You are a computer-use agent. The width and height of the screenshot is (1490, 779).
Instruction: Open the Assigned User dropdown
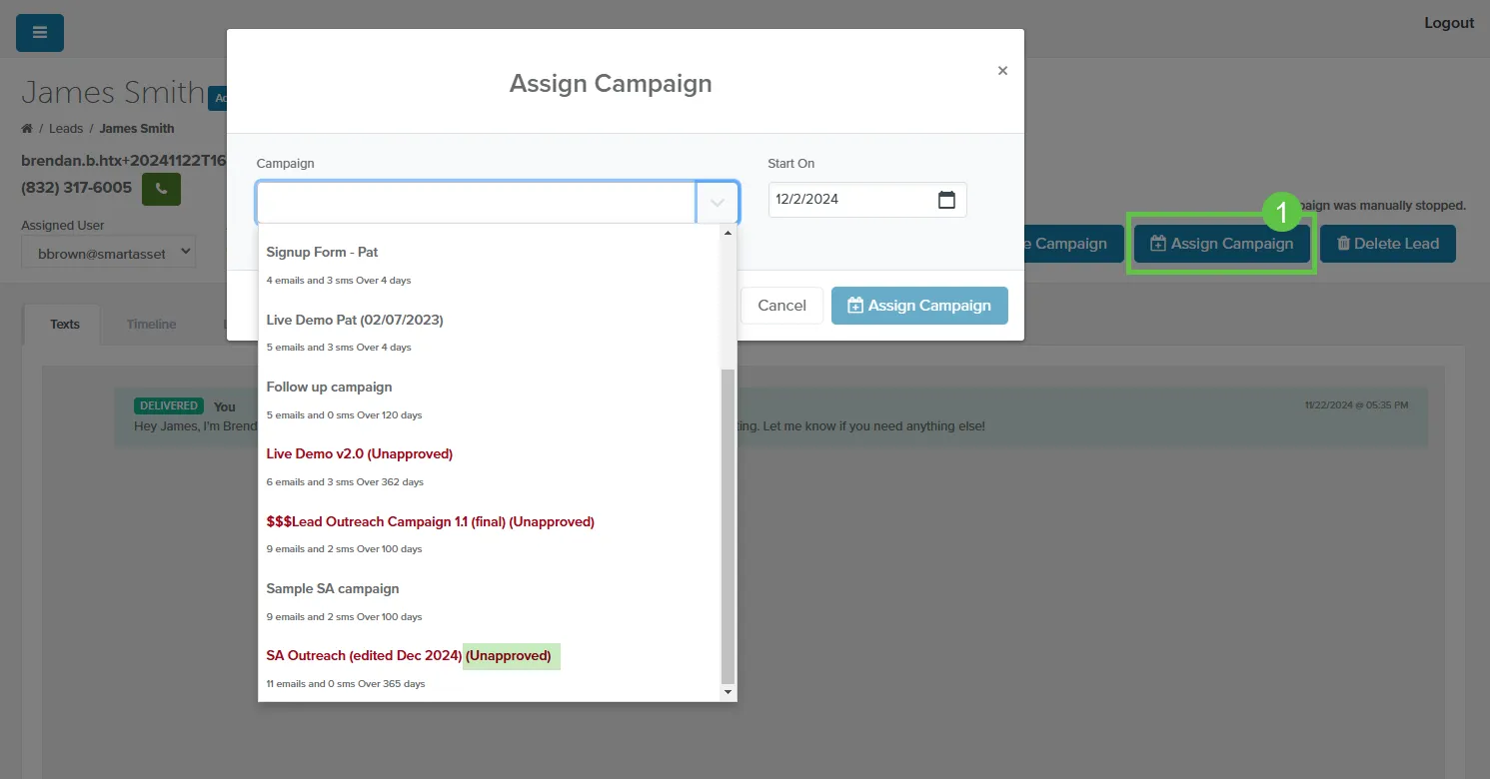[x=109, y=253]
